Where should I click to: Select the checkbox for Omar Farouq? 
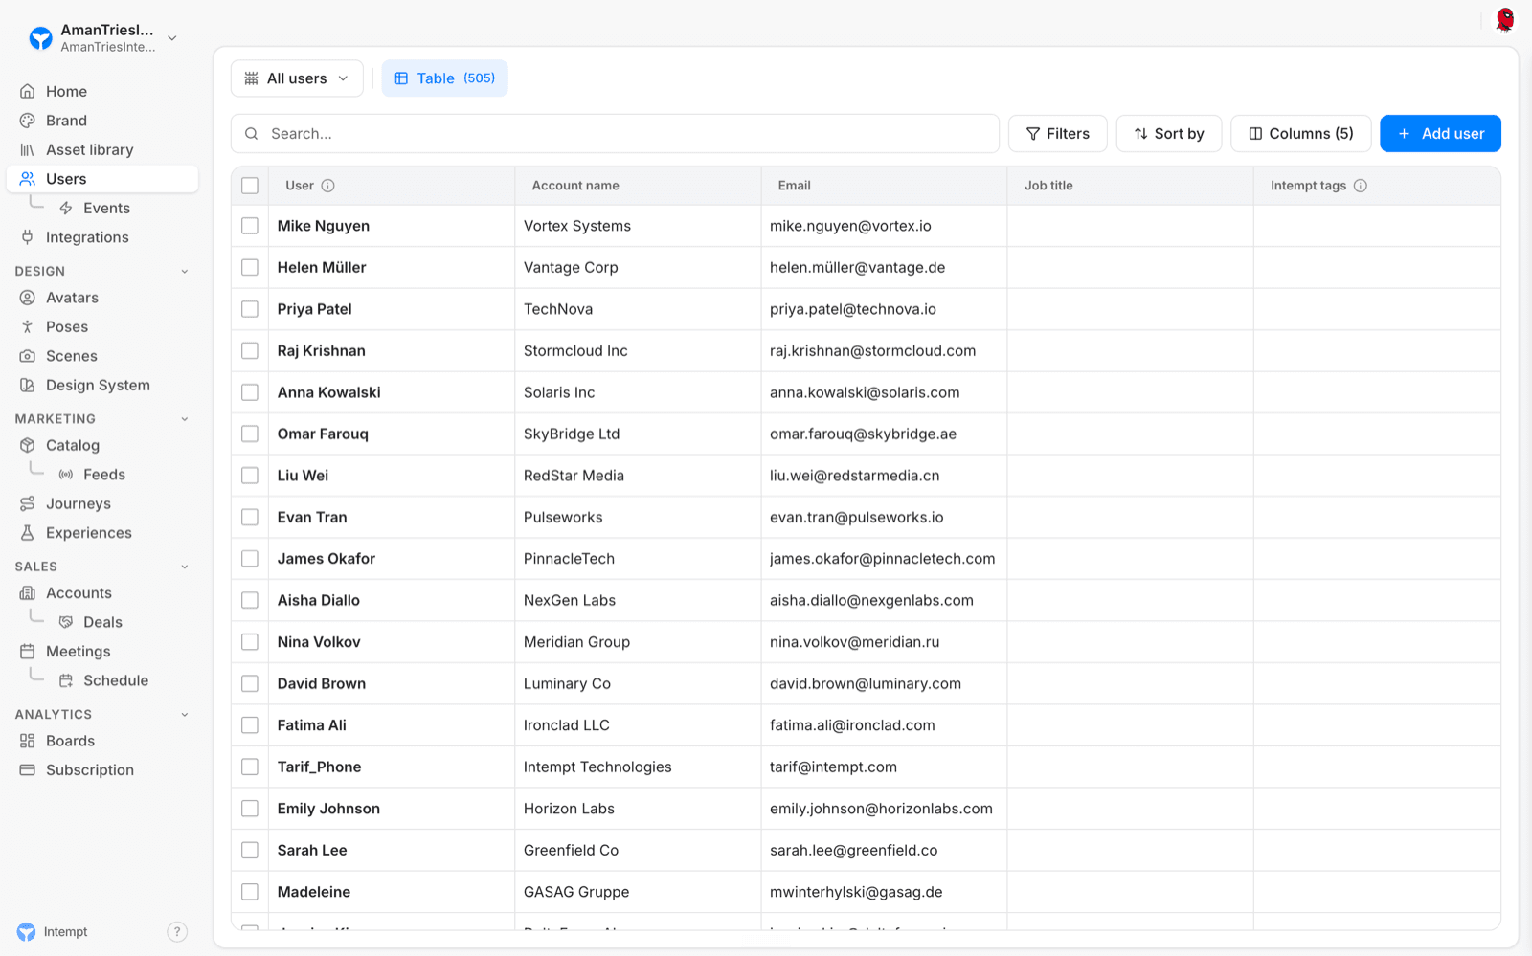250,434
